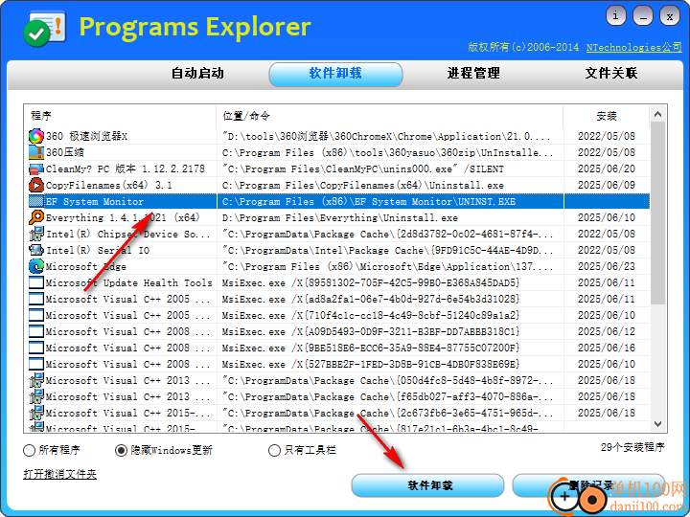
Task: Click the Programs Explorer logo icon
Action: point(45,30)
